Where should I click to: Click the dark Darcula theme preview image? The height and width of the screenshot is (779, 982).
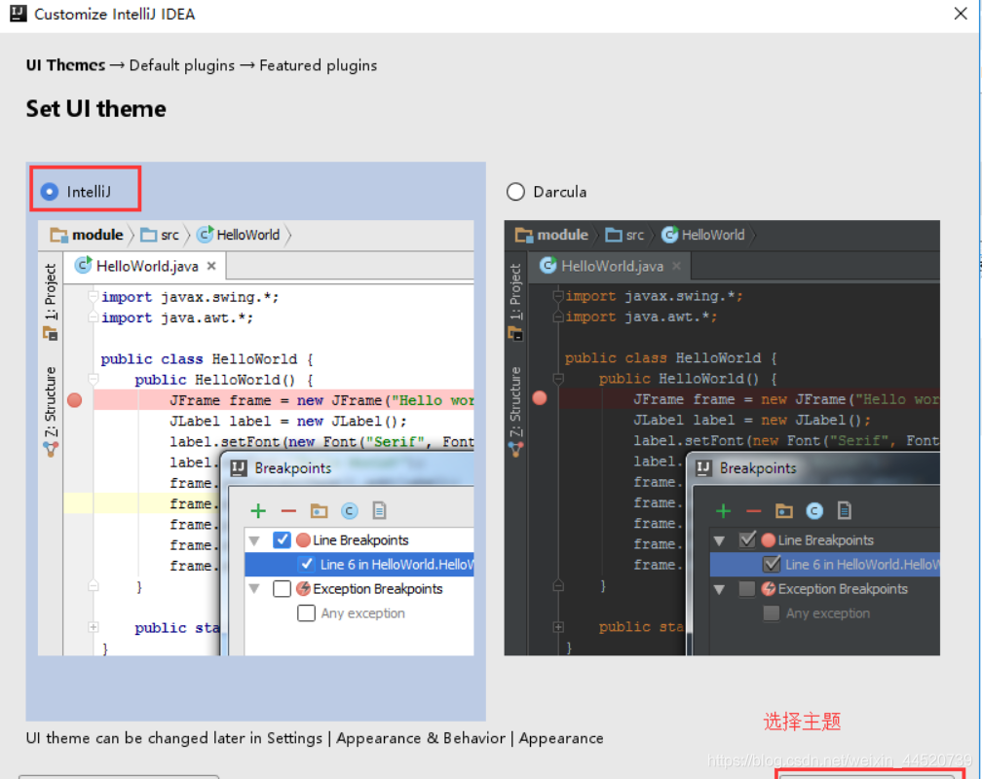click(x=722, y=438)
